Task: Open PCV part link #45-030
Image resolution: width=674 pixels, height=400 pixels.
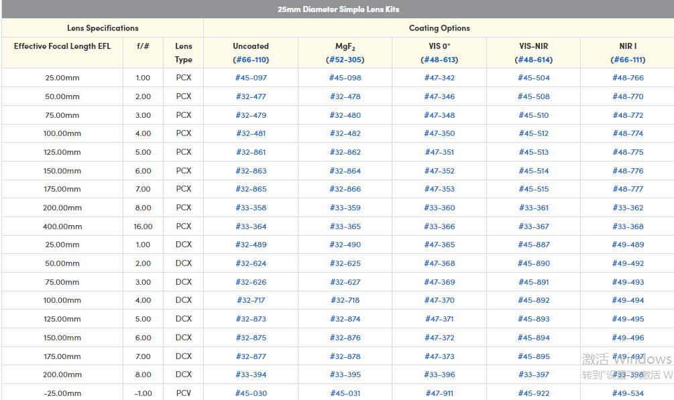Action: [x=251, y=393]
